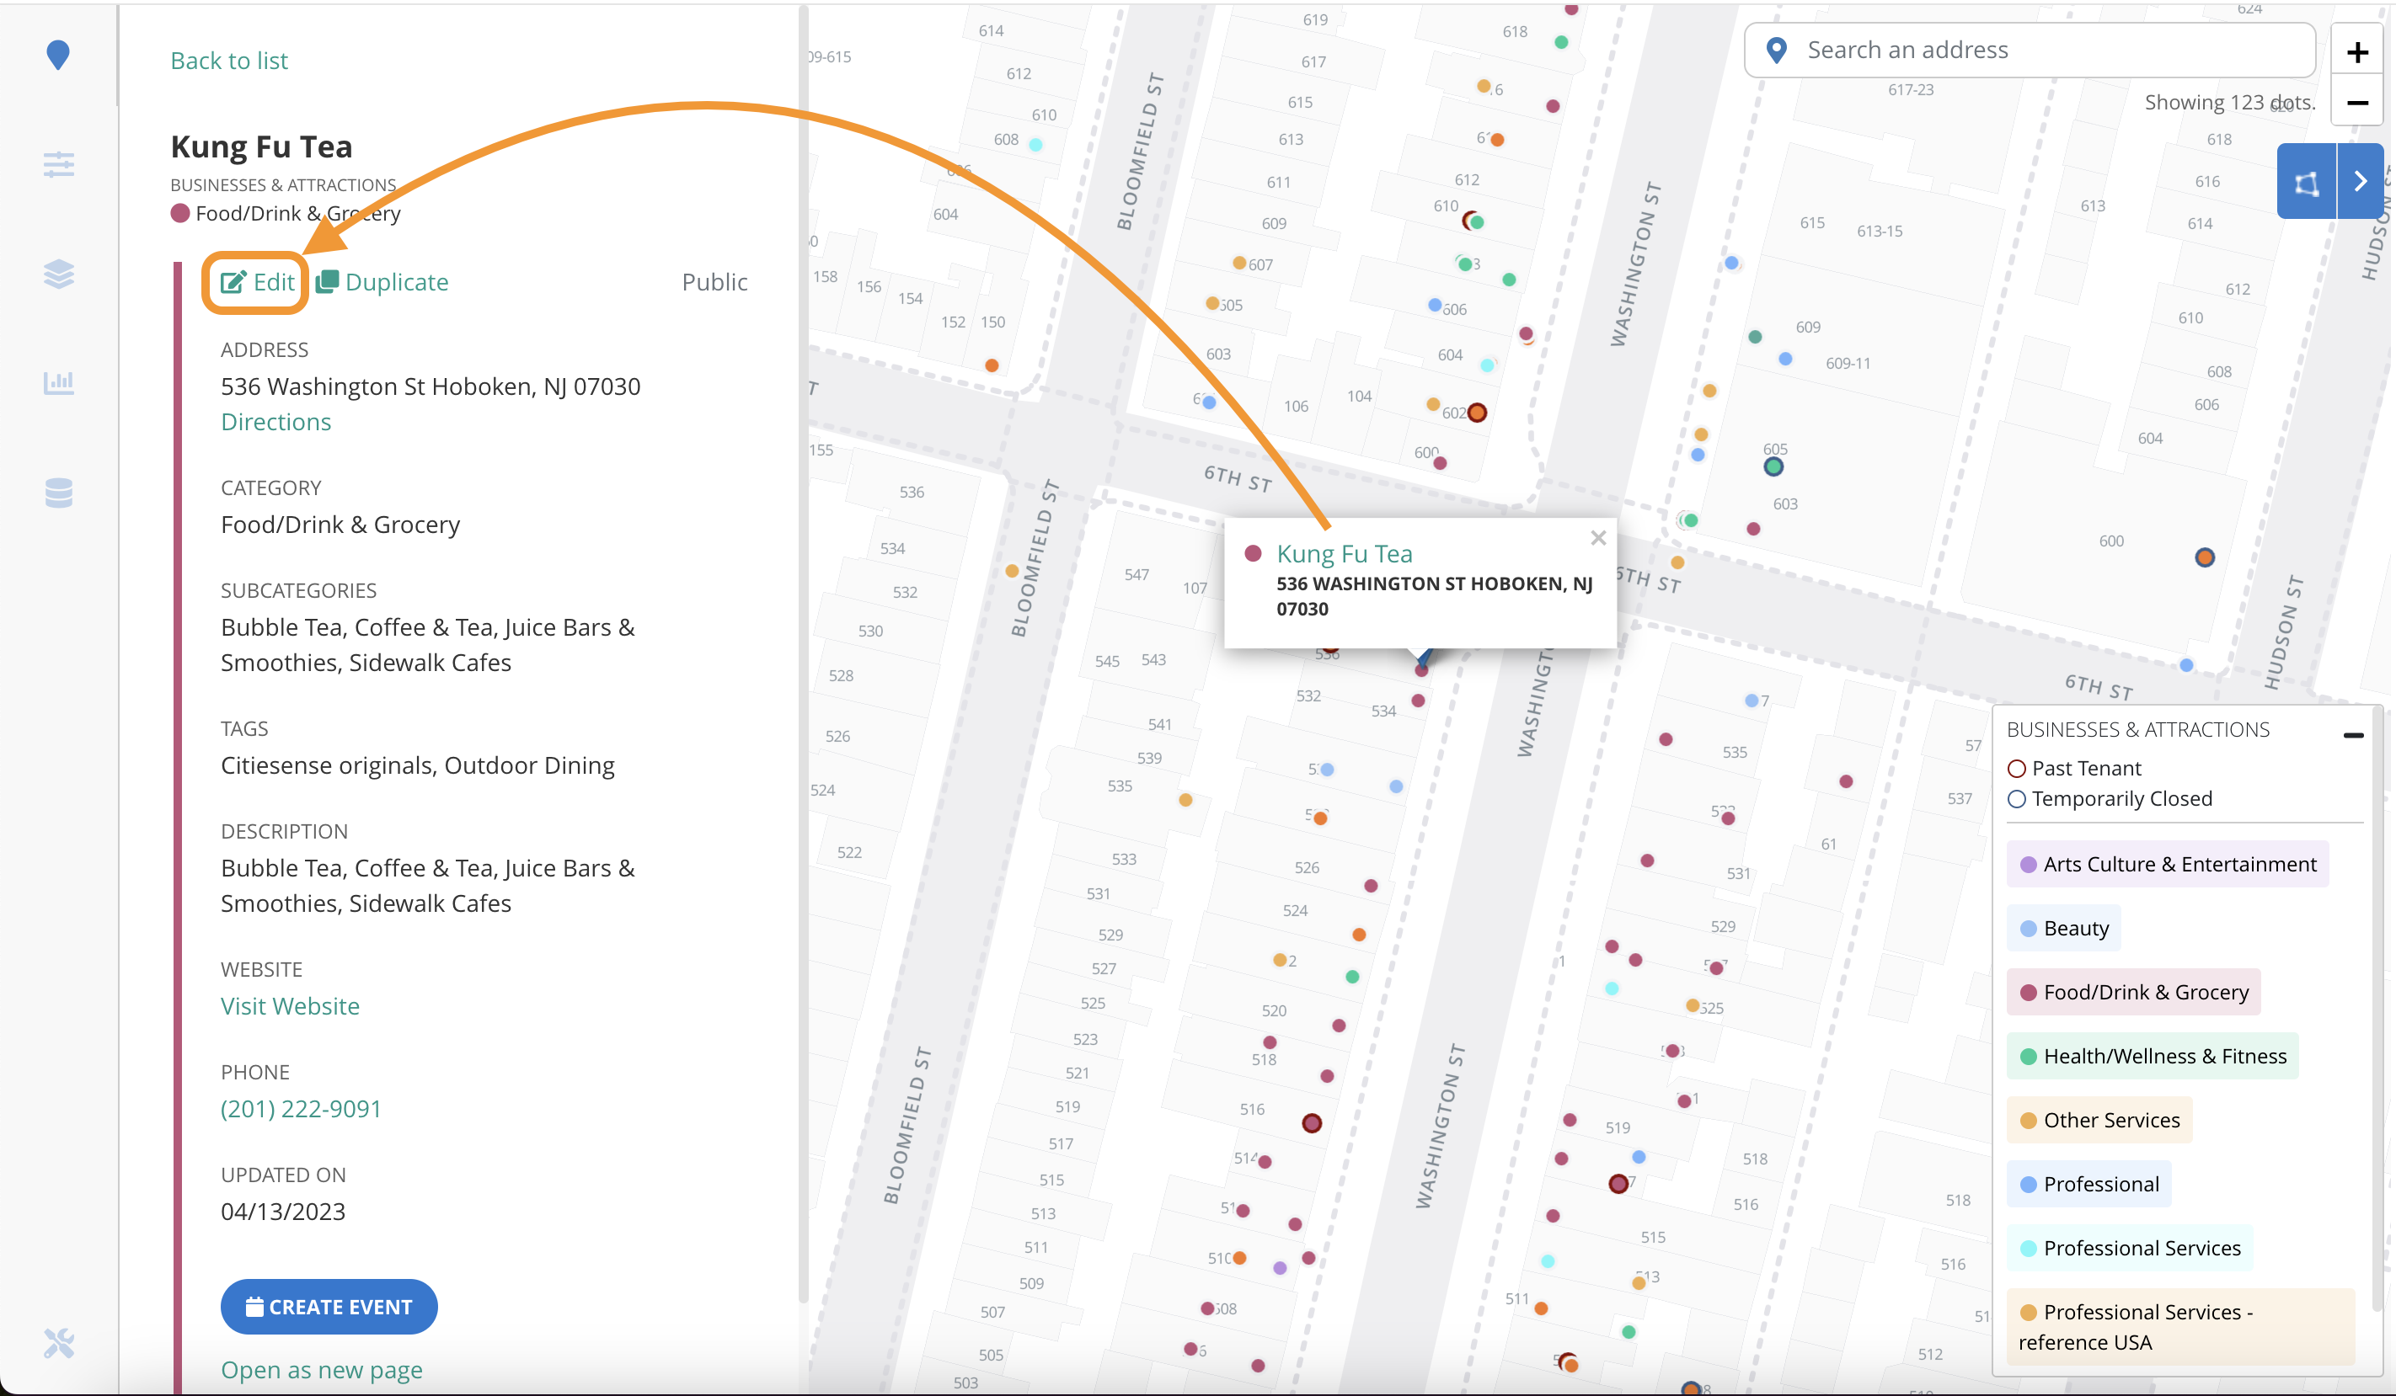The height and width of the screenshot is (1396, 2396).
Task: Click tags text Citiesense originals, Outdoor Dining
Action: coord(417,766)
